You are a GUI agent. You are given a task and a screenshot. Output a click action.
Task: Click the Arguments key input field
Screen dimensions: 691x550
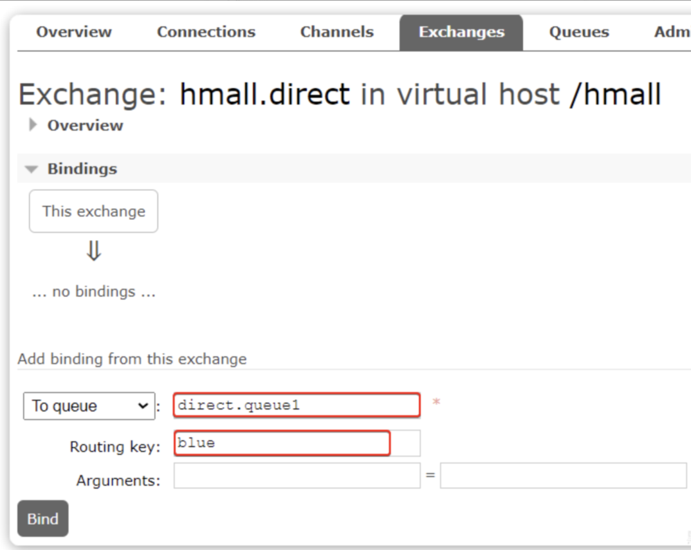click(x=297, y=475)
